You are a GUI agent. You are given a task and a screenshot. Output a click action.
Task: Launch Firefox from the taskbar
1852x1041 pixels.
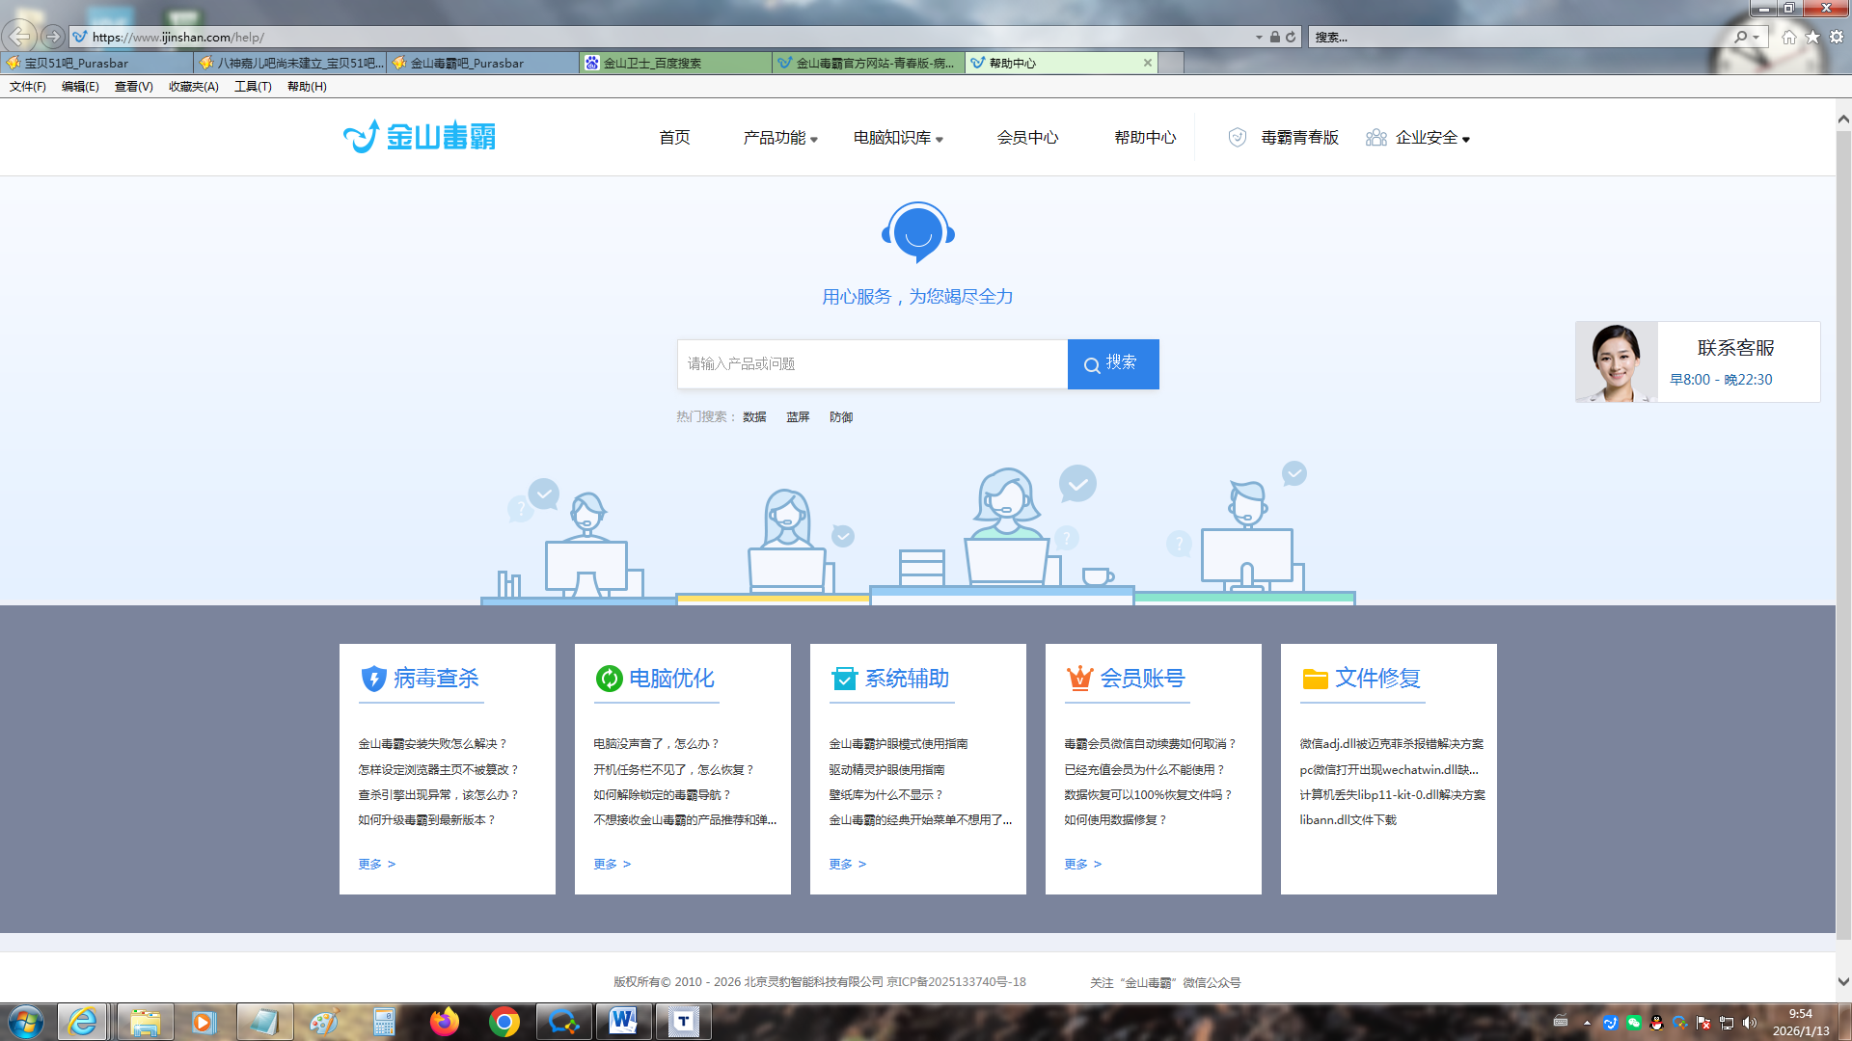coord(445,1021)
